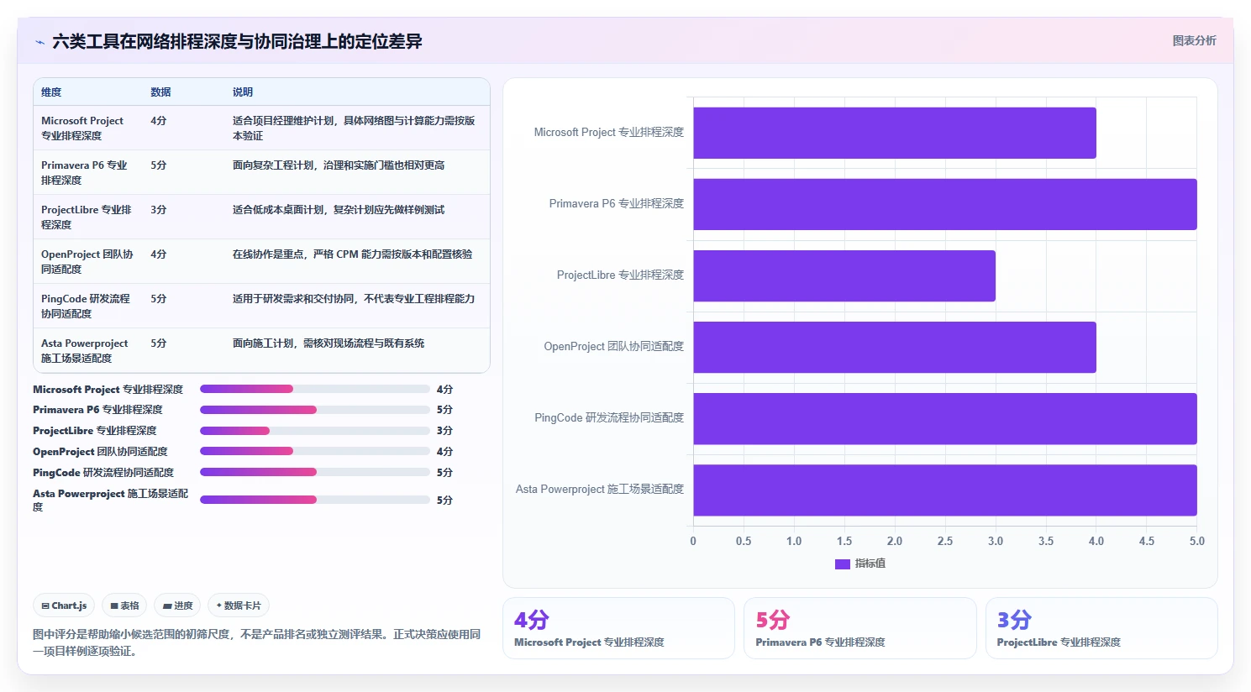Click the icon beside the dashboard title
This screenshot has height=692, width=1251.
[39, 42]
